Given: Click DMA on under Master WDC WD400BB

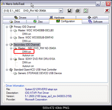Looking at the screenshot, I should click(26, 34).
